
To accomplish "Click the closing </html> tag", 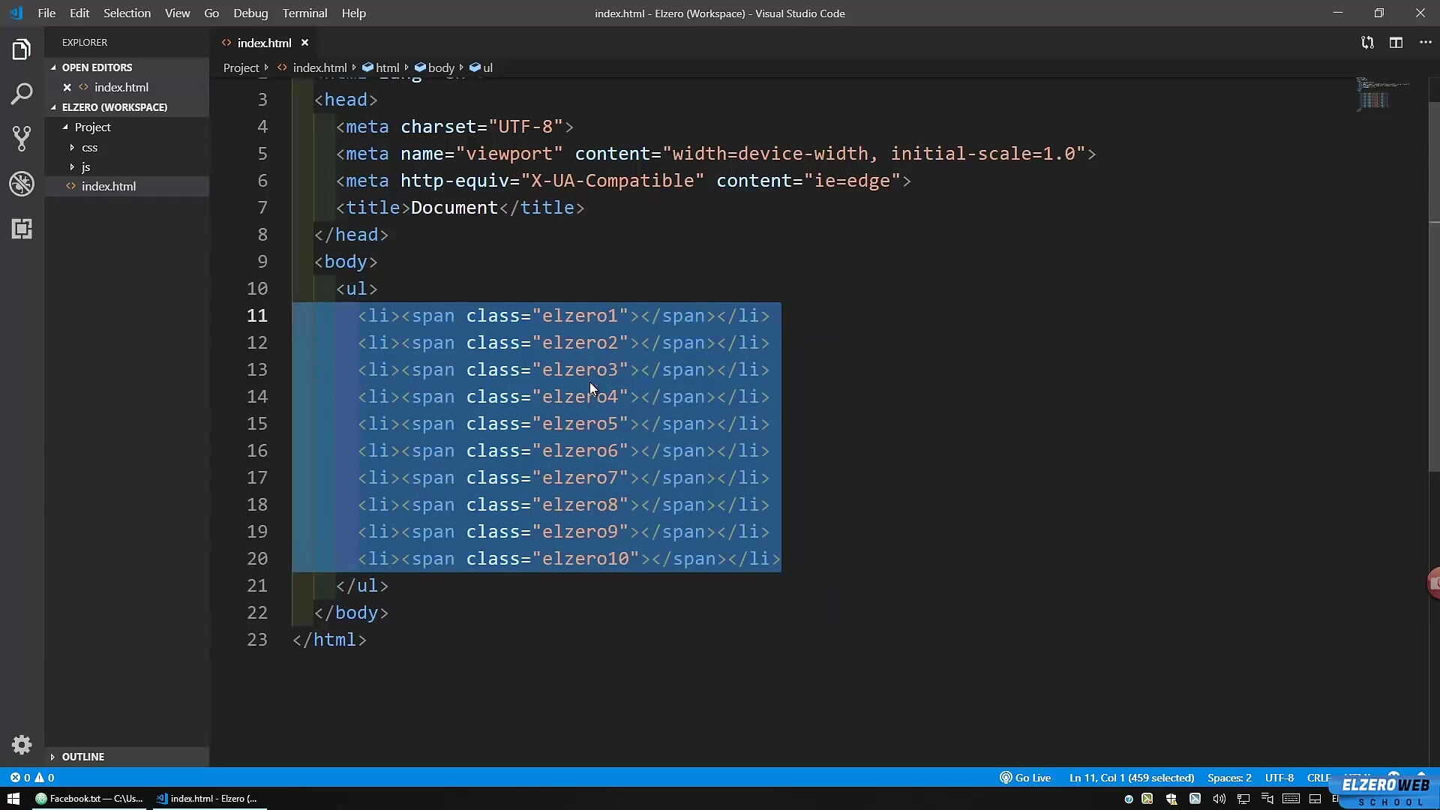I will click(x=329, y=640).
